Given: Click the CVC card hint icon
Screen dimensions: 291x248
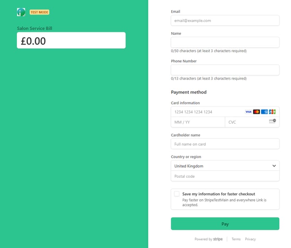Looking at the screenshot, I should click(272, 121).
